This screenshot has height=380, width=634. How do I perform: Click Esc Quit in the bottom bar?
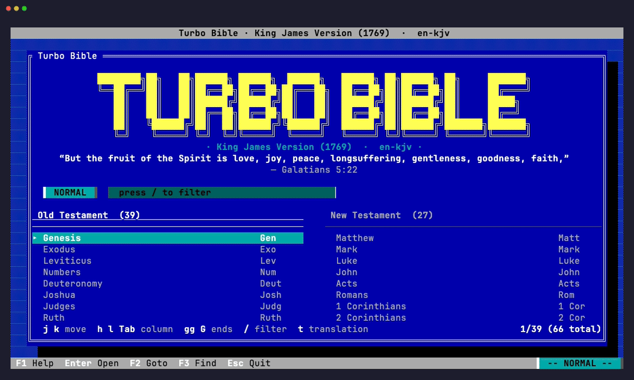point(249,363)
